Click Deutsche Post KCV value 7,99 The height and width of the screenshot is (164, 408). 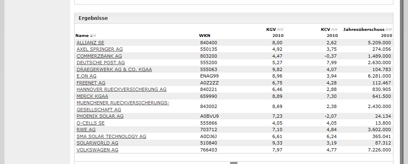331,63
